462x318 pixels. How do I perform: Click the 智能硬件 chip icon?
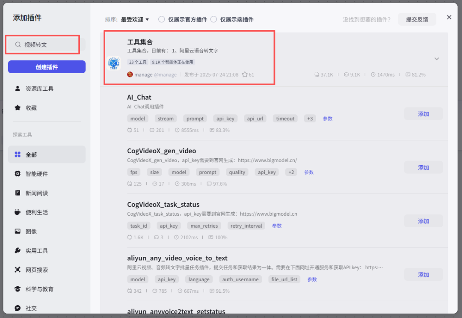(18, 174)
